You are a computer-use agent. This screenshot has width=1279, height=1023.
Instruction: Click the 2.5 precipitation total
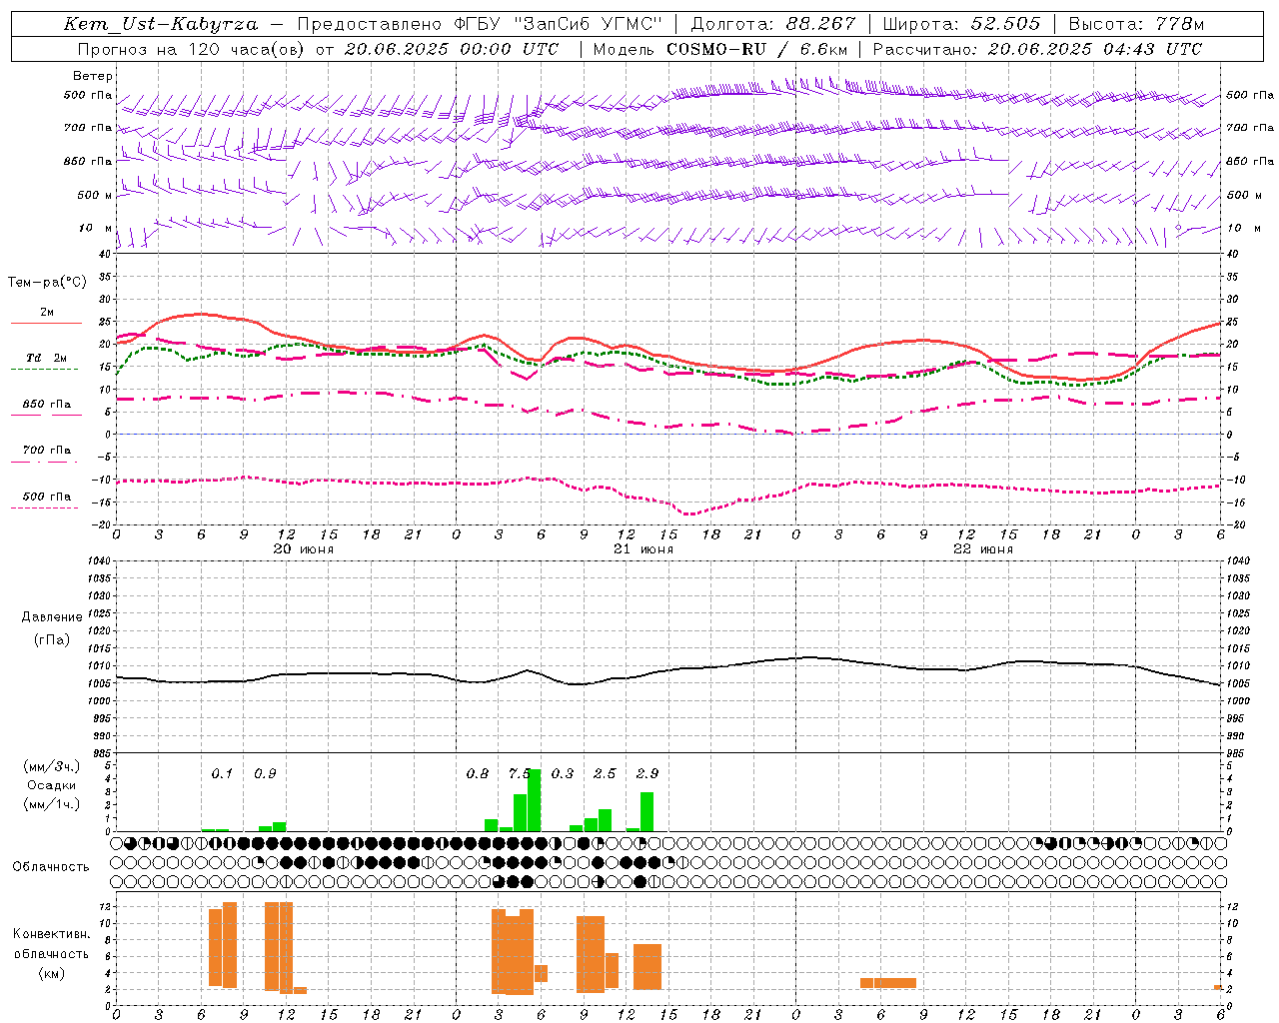(x=605, y=773)
